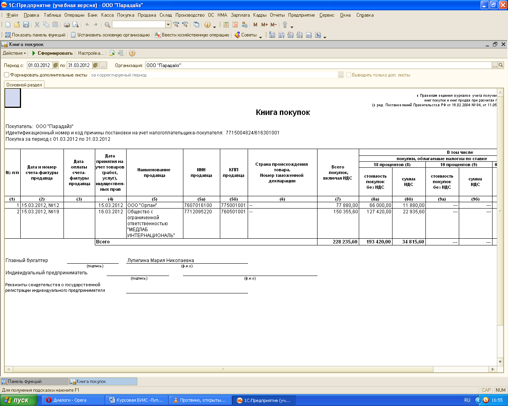Click the orange help question mark icon
Image resolution: width=508 pixels, height=406 pixels.
click(x=132, y=53)
